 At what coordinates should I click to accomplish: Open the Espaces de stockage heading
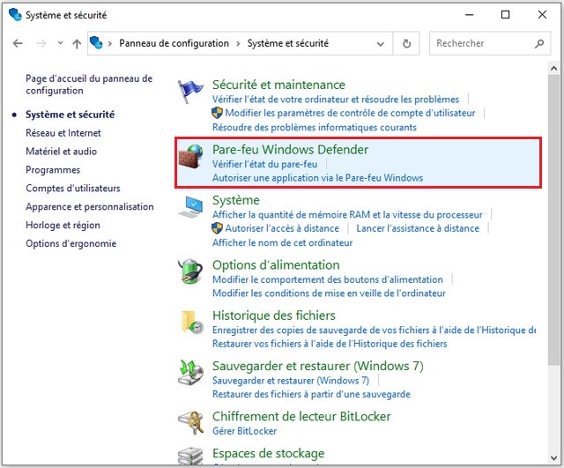tap(268, 453)
